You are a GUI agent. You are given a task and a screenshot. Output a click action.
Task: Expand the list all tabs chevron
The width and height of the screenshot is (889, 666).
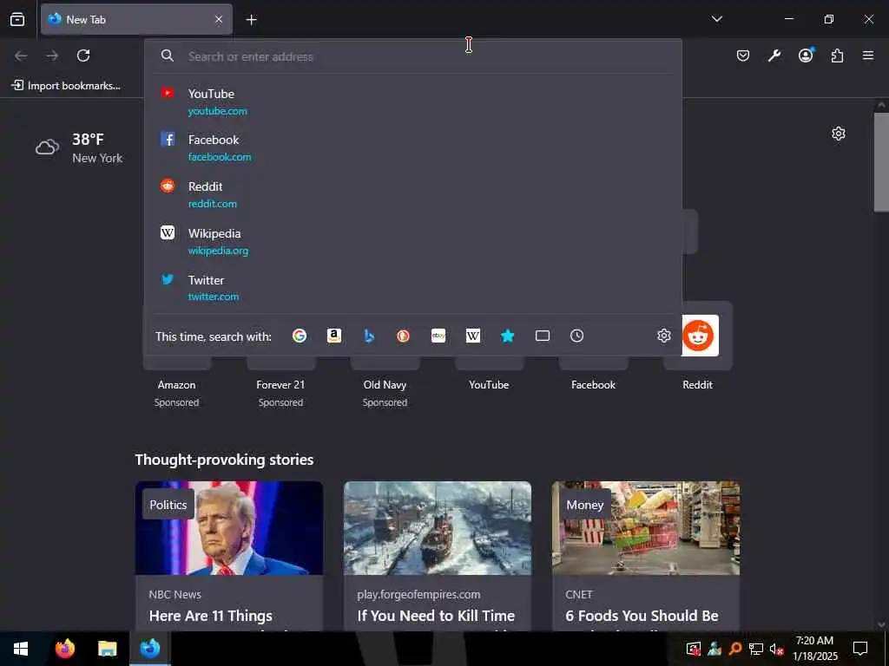click(x=716, y=19)
